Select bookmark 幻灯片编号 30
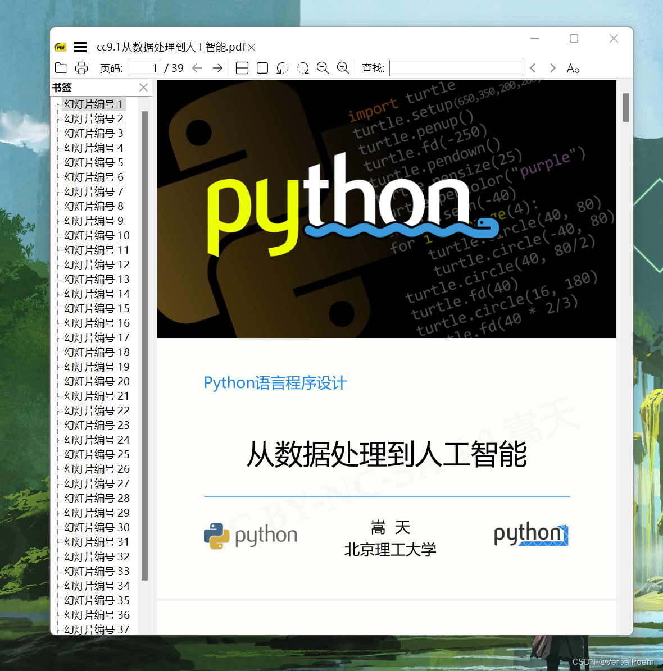 [97, 527]
